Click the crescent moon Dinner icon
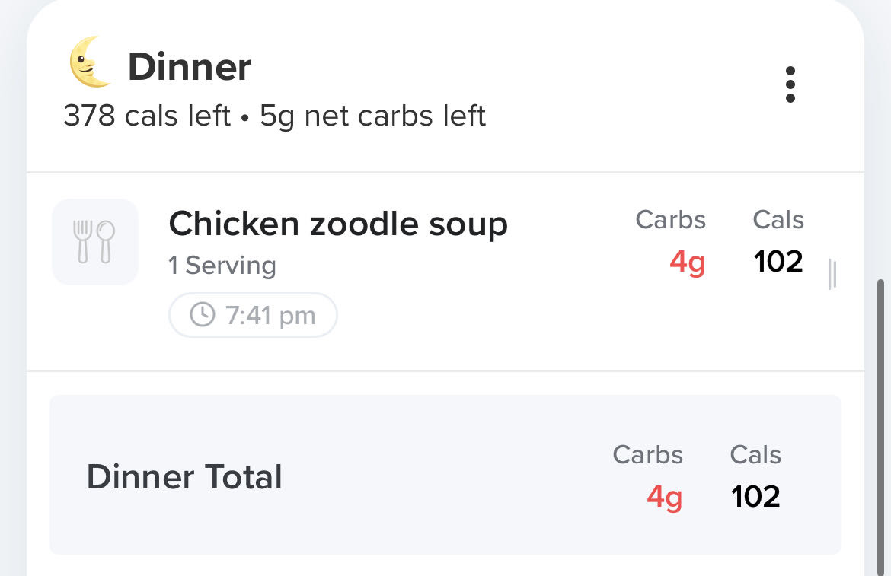Screen dimensions: 891x576 (x=89, y=62)
